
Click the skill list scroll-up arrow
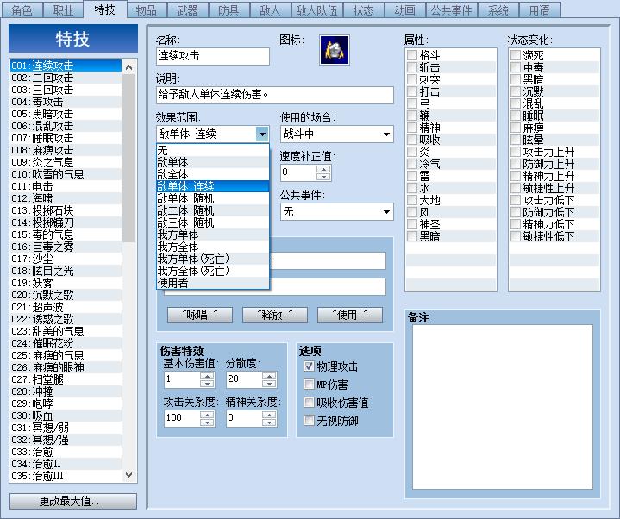(x=128, y=67)
